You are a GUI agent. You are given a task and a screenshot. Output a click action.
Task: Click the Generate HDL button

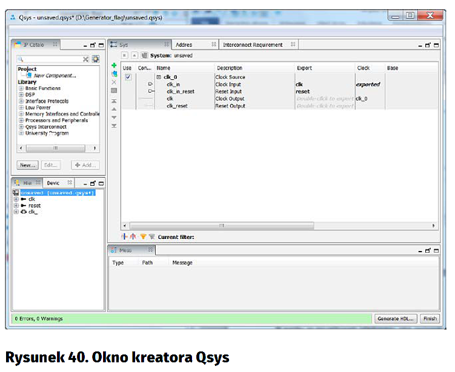click(396, 318)
